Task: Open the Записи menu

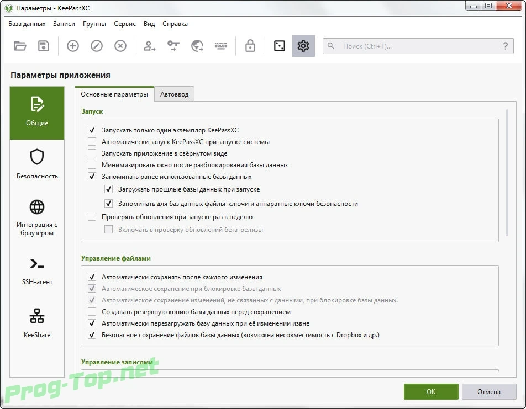Action: pos(64,24)
